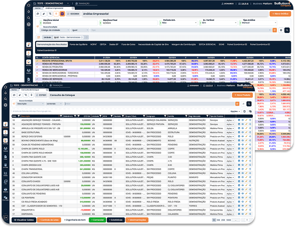295x227 pixels.
Task: Filter the Descrição column via funnel icon
Action: (x=60, y=116)
